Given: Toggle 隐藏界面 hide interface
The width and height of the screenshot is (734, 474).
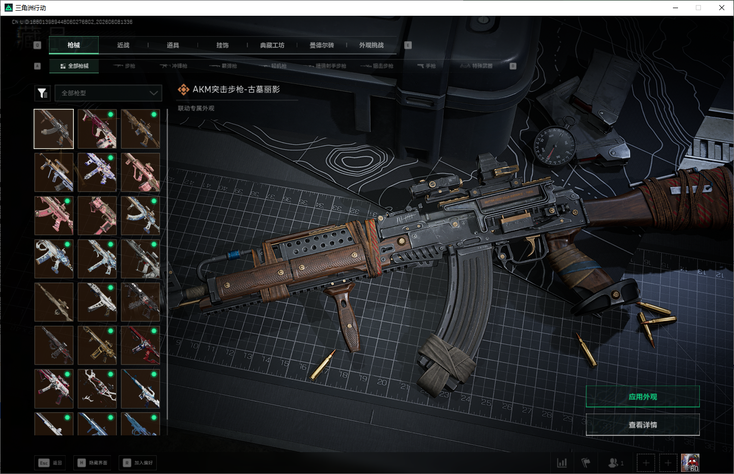Looking at the screenshot, I should pyautogui.click(x=92, y=463).
